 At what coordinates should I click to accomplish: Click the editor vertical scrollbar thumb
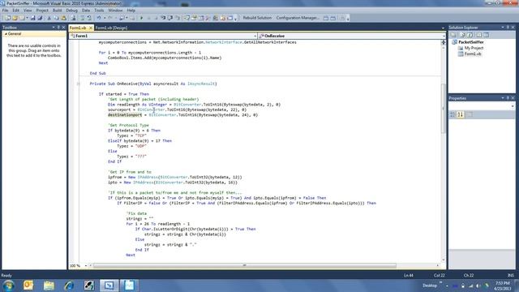pyautogui.click(x=444, y=109)
